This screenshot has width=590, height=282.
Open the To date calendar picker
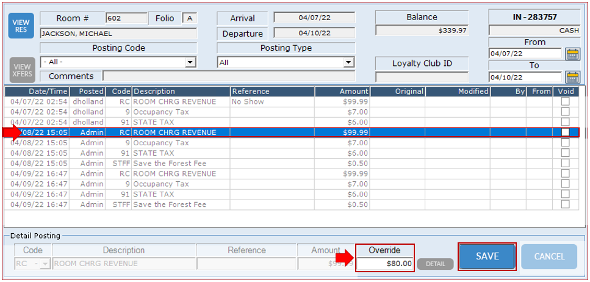pyautogui.click(x=572, y=77)
